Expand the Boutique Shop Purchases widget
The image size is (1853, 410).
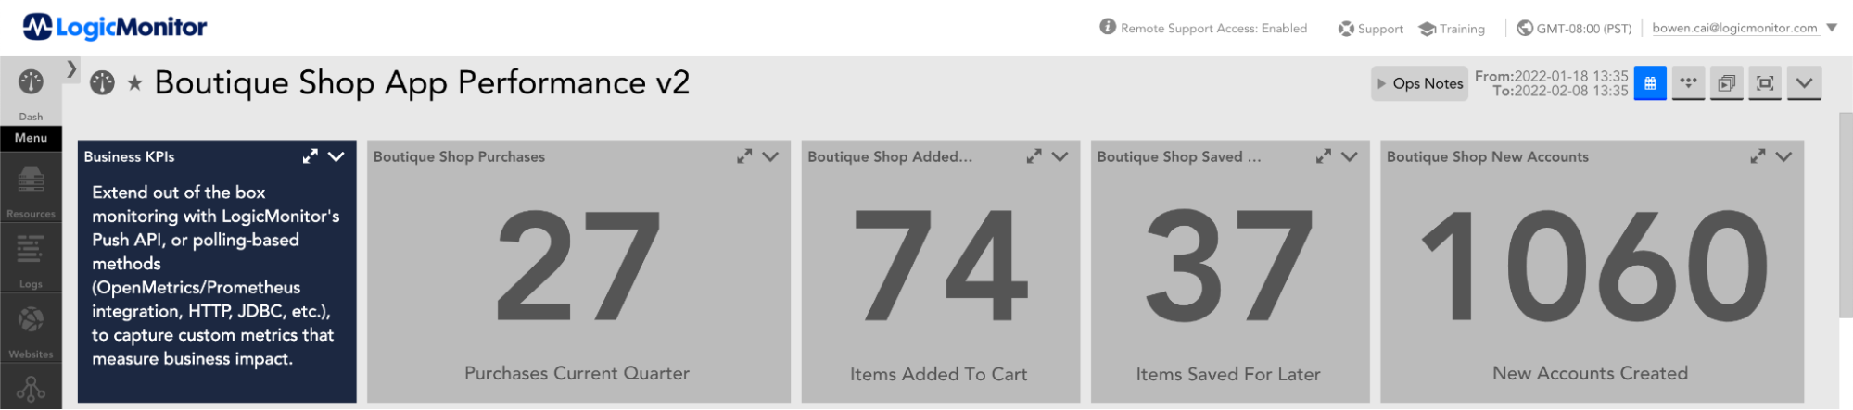point(744,157)
